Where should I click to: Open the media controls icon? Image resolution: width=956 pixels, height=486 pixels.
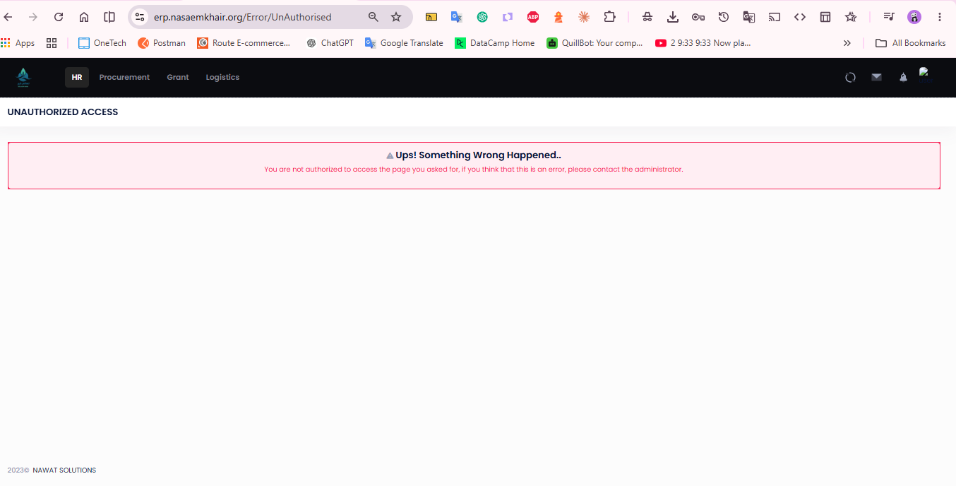tap(889, 17)
